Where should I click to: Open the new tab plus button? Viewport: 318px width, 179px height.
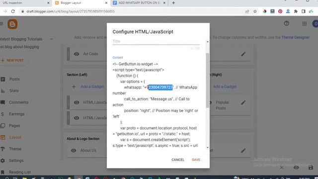coord(173,3)
